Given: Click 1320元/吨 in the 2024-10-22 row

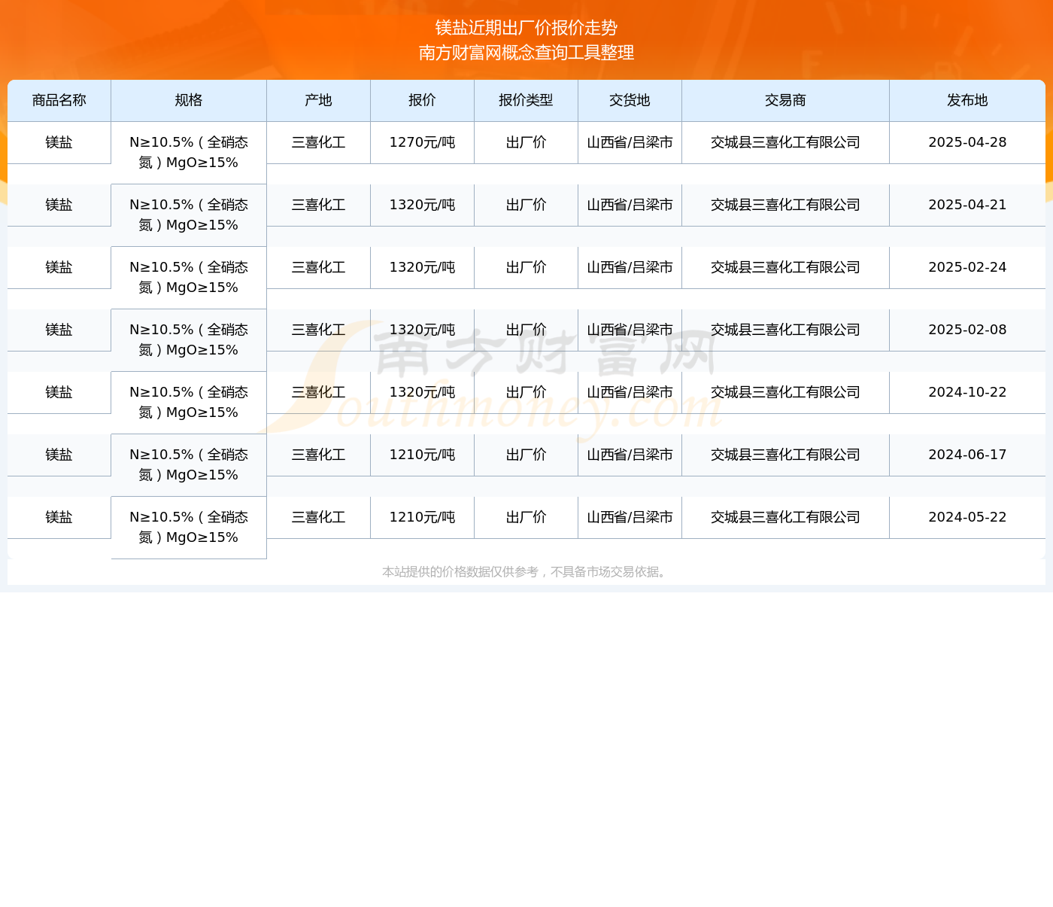Looking at the screenshot, I should (x=423, y=392).
